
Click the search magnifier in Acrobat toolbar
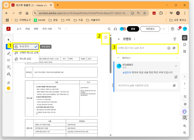pos(109,29)
